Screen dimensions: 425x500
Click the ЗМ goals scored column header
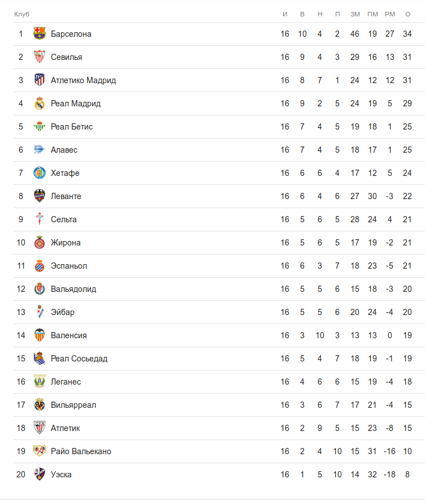coord(355,14)
